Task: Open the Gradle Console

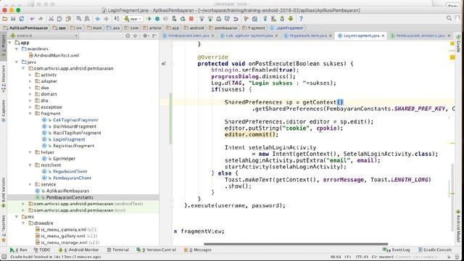Action: [435, 249]
